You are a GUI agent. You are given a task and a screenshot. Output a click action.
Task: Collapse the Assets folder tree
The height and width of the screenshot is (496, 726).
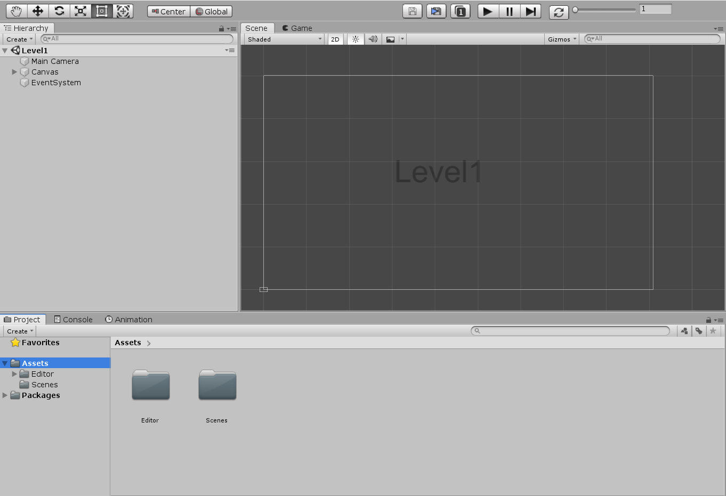point(5,363)
